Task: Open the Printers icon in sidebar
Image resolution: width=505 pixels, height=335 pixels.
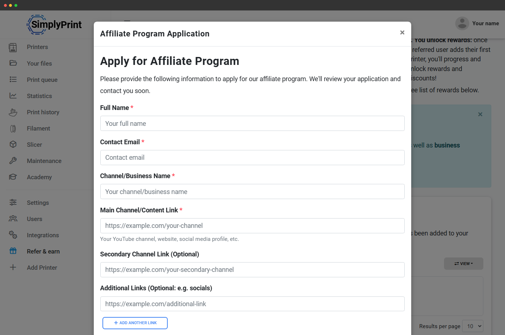Action: point(13,47)
